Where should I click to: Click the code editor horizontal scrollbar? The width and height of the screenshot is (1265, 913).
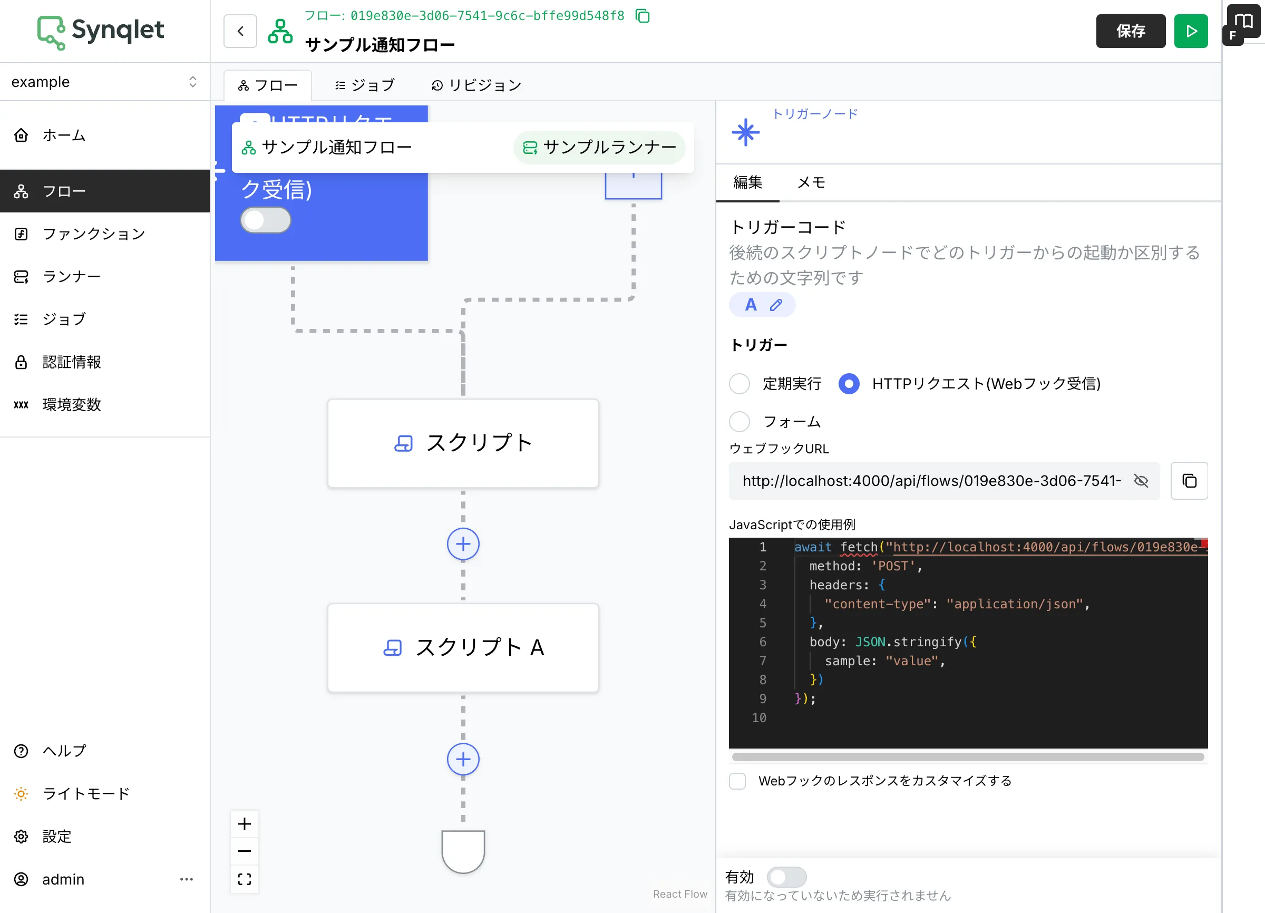pyautogui.click(x=968, y=757)
